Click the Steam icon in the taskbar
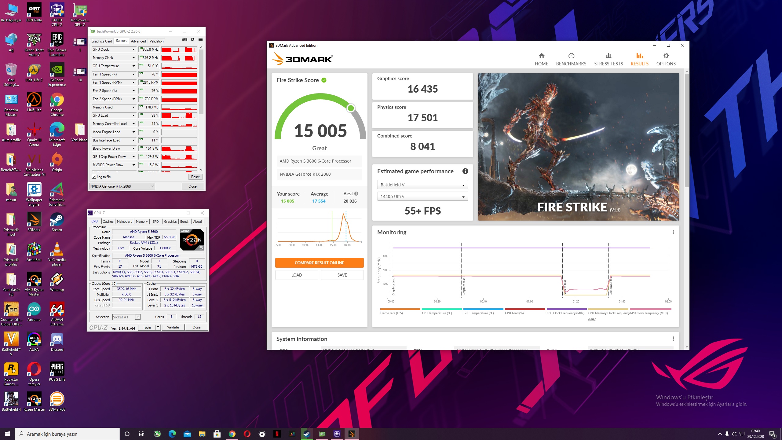 pyautogui.click(x=307, y=434)
